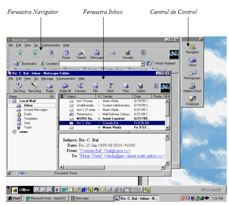Open Message menu in Inbox window
The height and width of the screenshot is (205, 229).
(47, 79)
